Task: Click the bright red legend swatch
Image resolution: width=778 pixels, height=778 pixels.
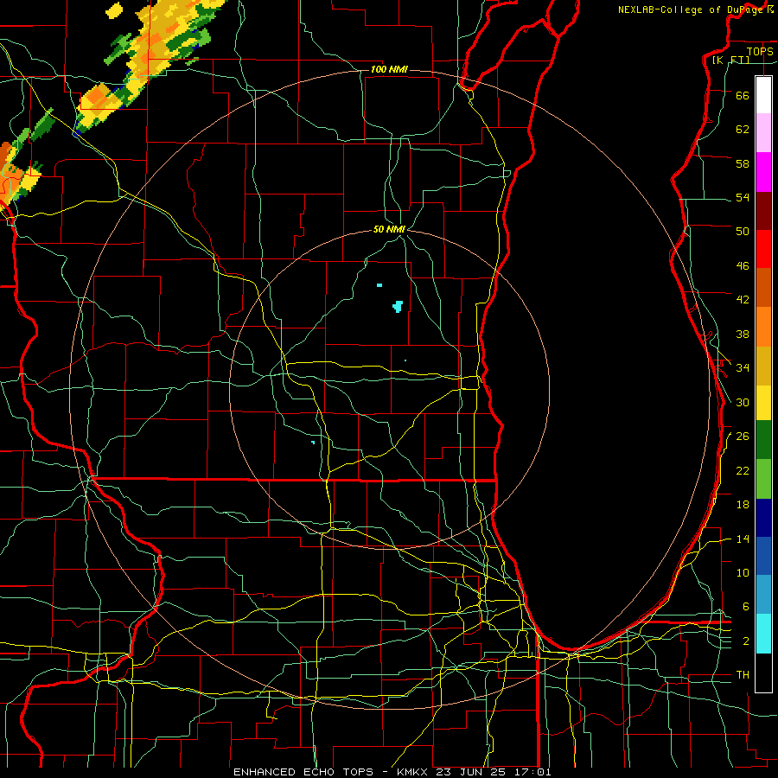Action: coord(763,249)
